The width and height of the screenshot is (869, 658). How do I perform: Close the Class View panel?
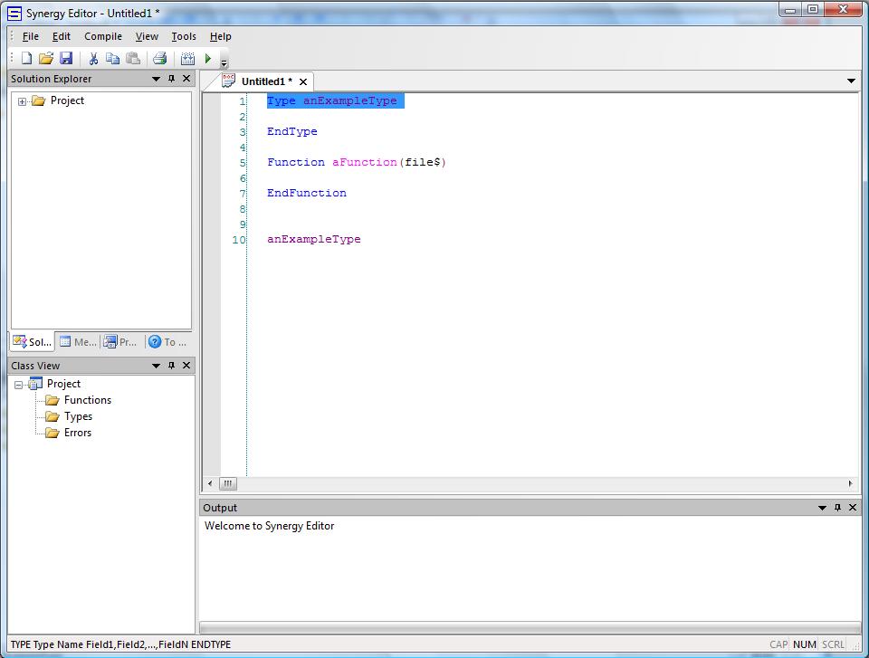pyautogui.click(x=186, y=366)
